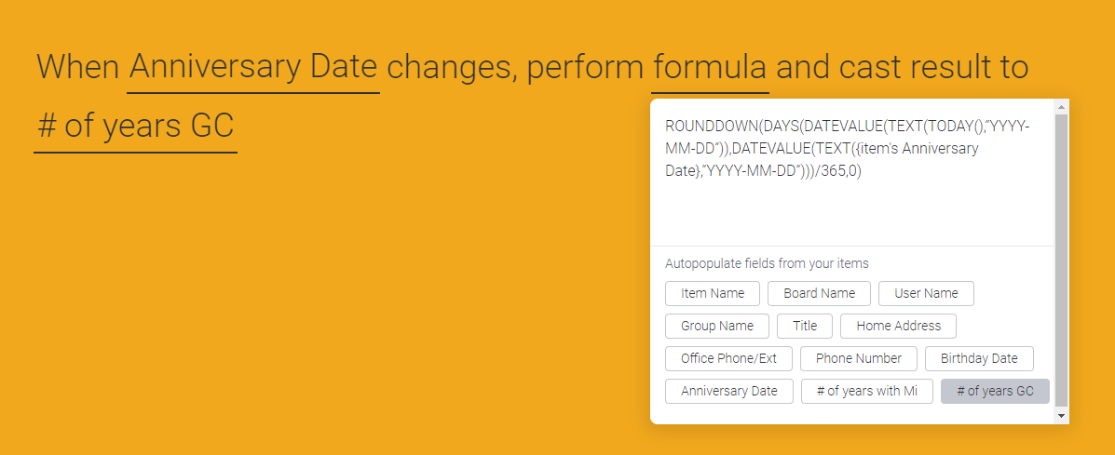This screenshot has height=455, width=1115.
Task: Add the Home Address chip to the formula
Action: [898, 326]
